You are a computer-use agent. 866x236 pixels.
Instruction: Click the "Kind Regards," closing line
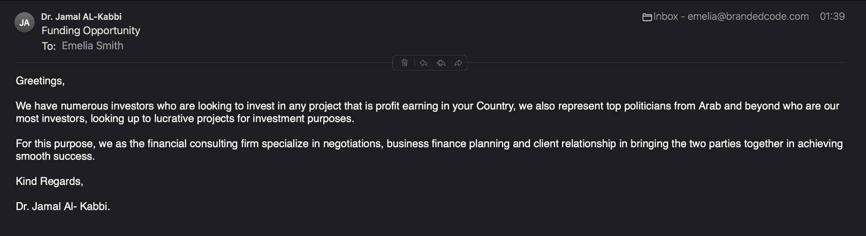tap(49, 182)
